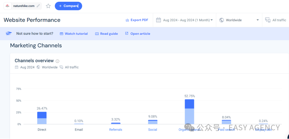Click the Website Performance title
Image resolution: width=289 pixels, height=139 pixels.
(x=32, y=20)
